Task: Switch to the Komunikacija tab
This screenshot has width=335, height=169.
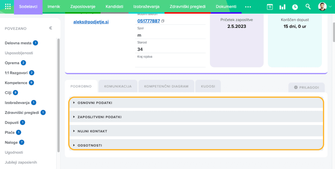Action: coord(118,87)
